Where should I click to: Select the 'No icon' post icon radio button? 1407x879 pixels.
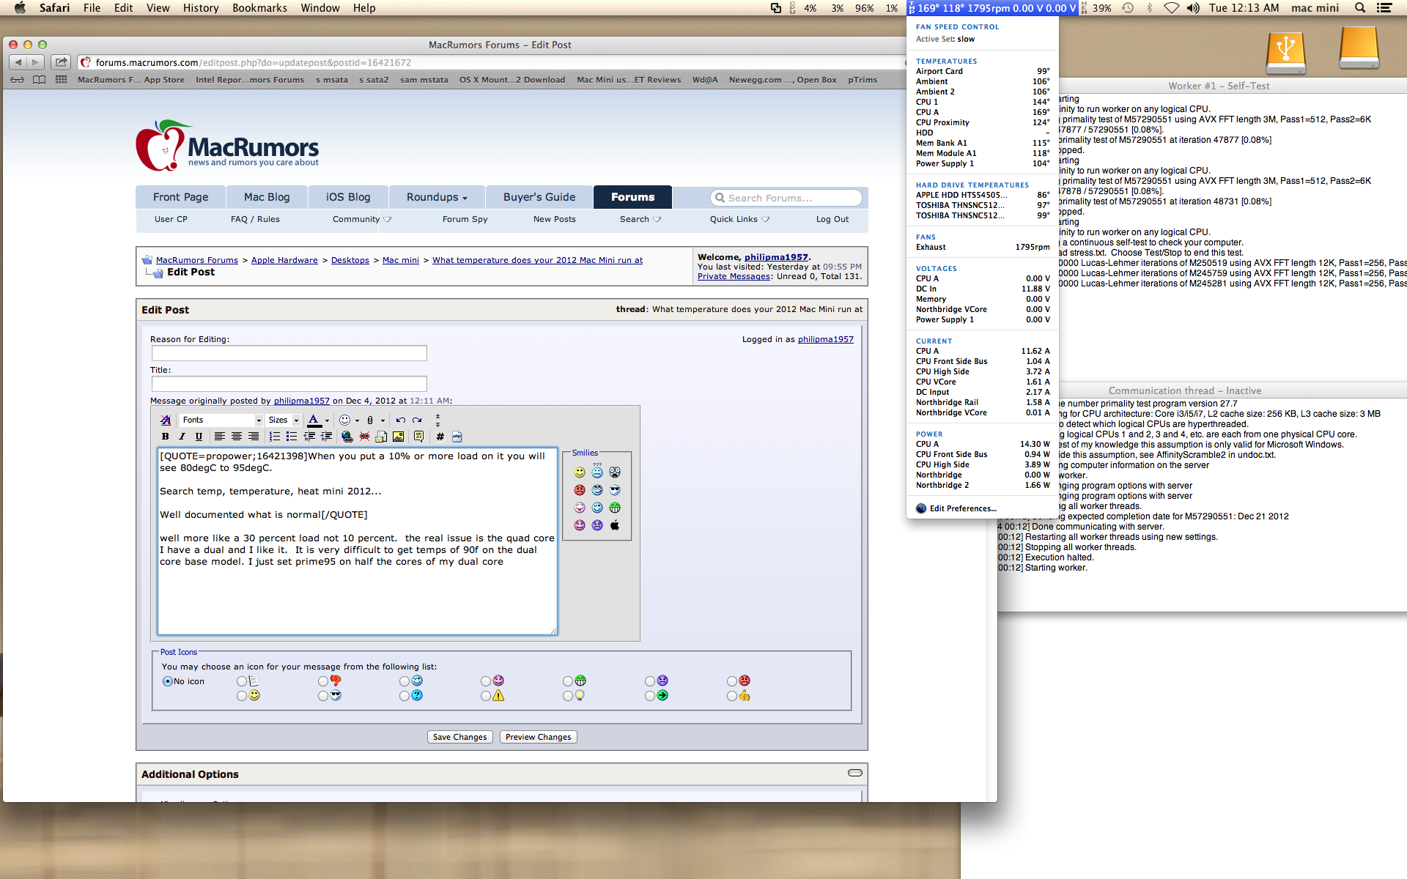tap(168, 681)
